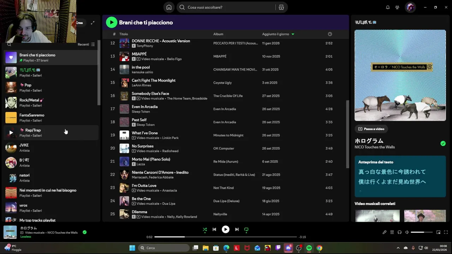Open the user profile avatar menu
Image resolution: width=452 pixels, height=254 pixels.
click(x=410, y=7)
